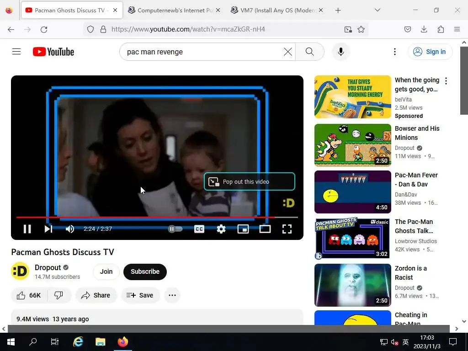Click the magnifier search button

tap(310, 52)
